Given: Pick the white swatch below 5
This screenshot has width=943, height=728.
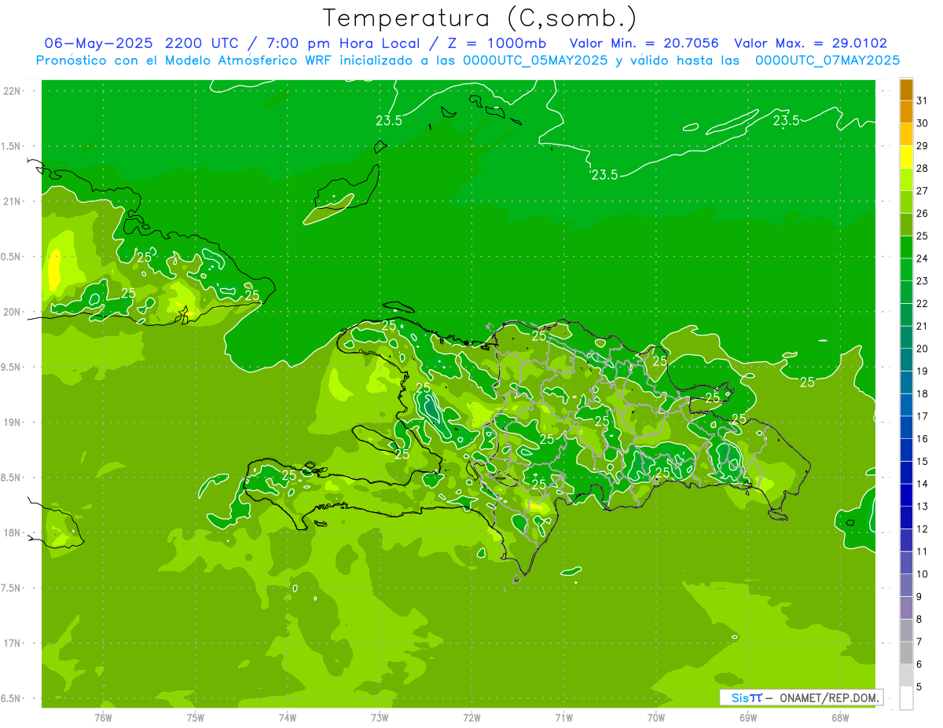Looking at the screenshot, I should (906, 697).
